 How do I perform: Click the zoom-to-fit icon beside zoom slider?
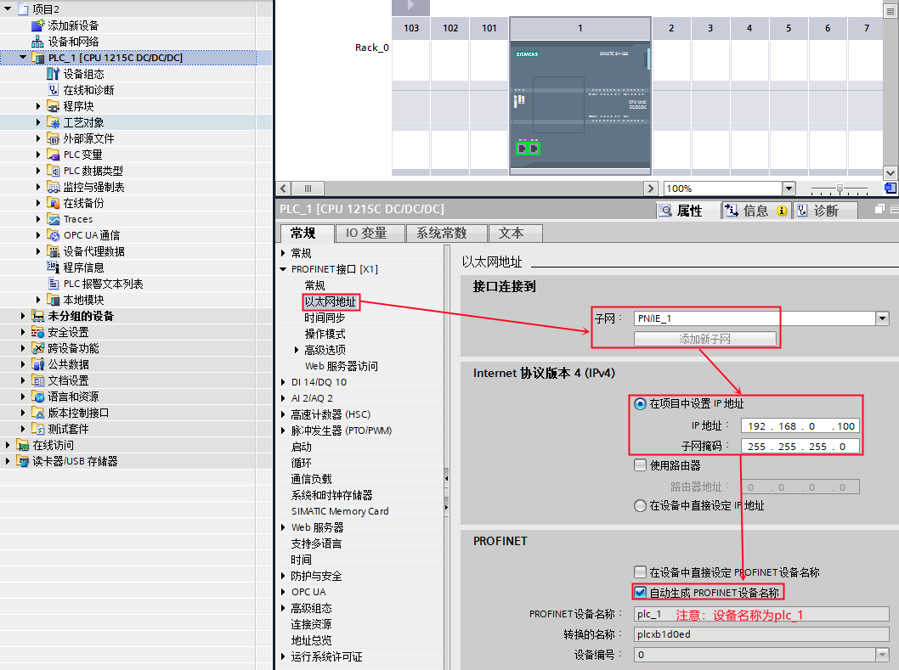pyautogui.click(x=890, y=188)
